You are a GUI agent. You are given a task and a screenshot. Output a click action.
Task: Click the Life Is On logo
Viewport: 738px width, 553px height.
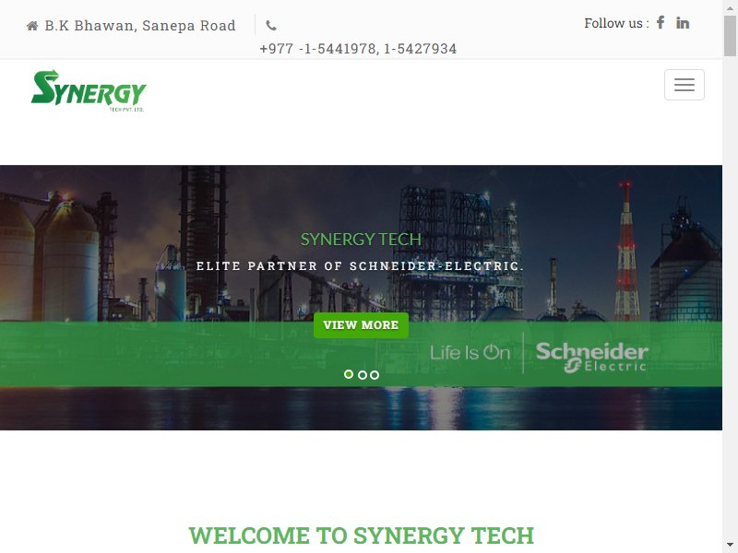pos(470,352)
